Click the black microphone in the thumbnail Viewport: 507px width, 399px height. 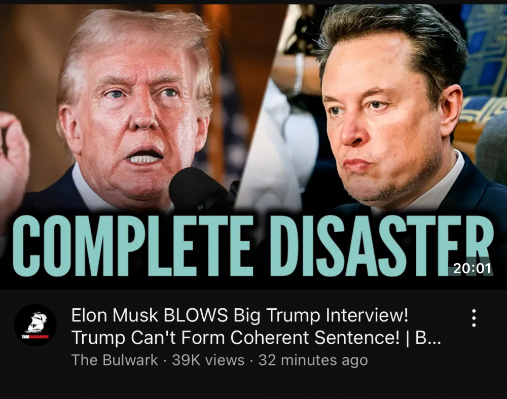[198, 189]
